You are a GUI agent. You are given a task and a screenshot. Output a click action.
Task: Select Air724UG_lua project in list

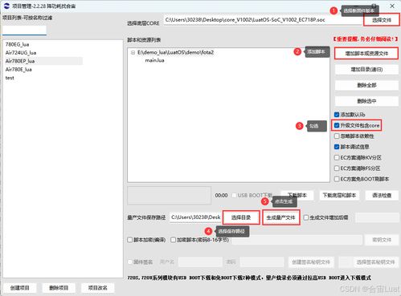click(x=21, y=53)
